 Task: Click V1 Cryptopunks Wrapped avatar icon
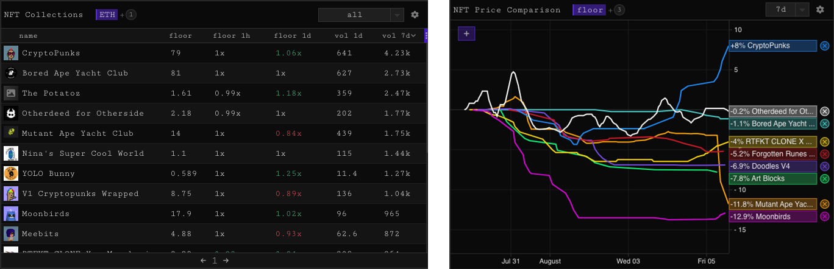tap(10, 194)
